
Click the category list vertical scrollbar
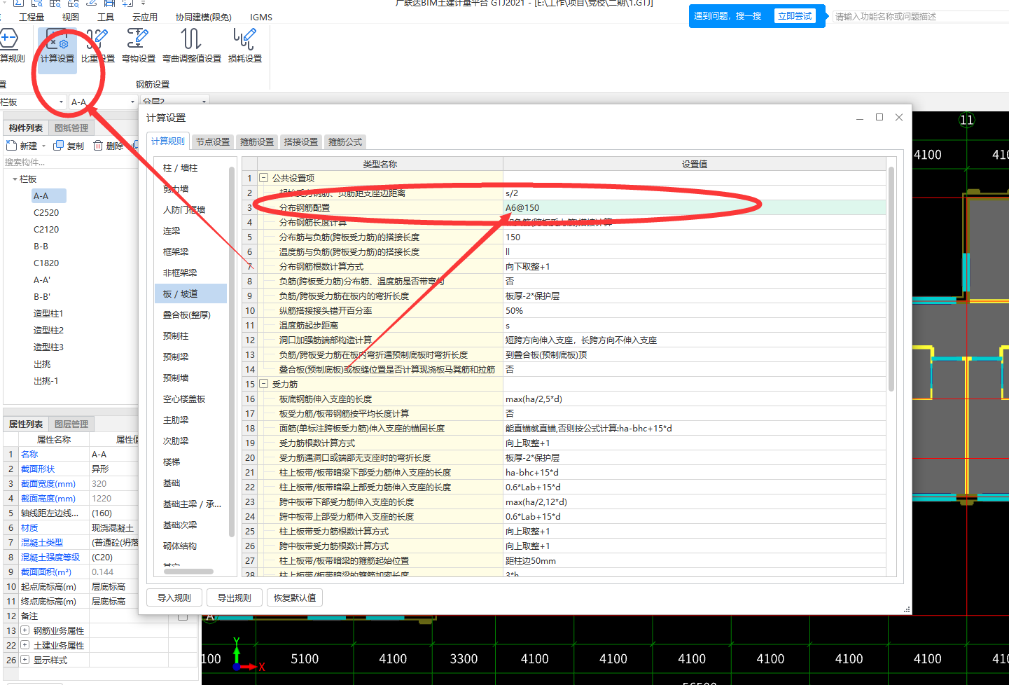pos(231,352)
